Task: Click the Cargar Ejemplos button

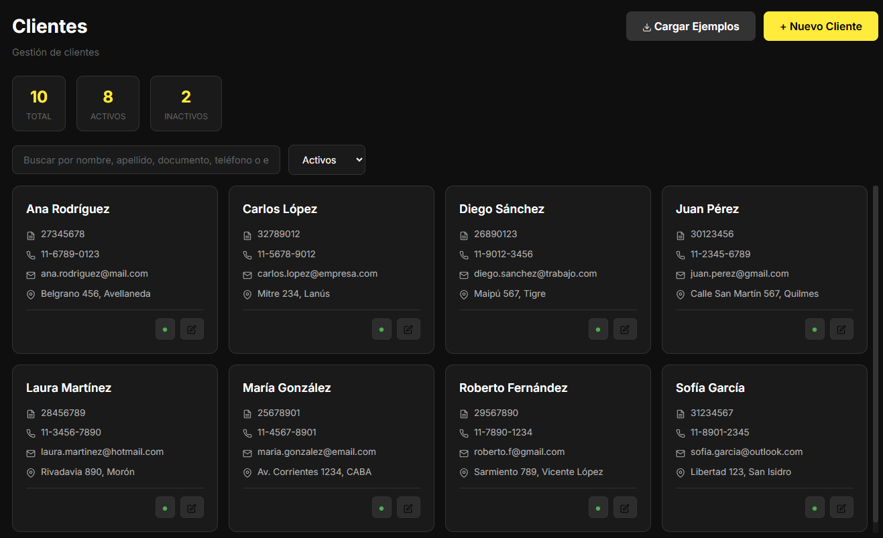Action: pyautogui.click(x=691, y=27)
